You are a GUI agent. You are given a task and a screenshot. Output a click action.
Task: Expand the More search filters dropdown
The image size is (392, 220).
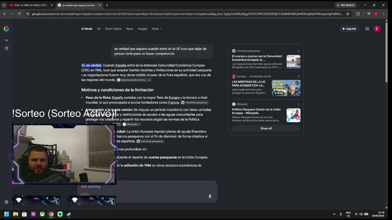pos(157,29)
